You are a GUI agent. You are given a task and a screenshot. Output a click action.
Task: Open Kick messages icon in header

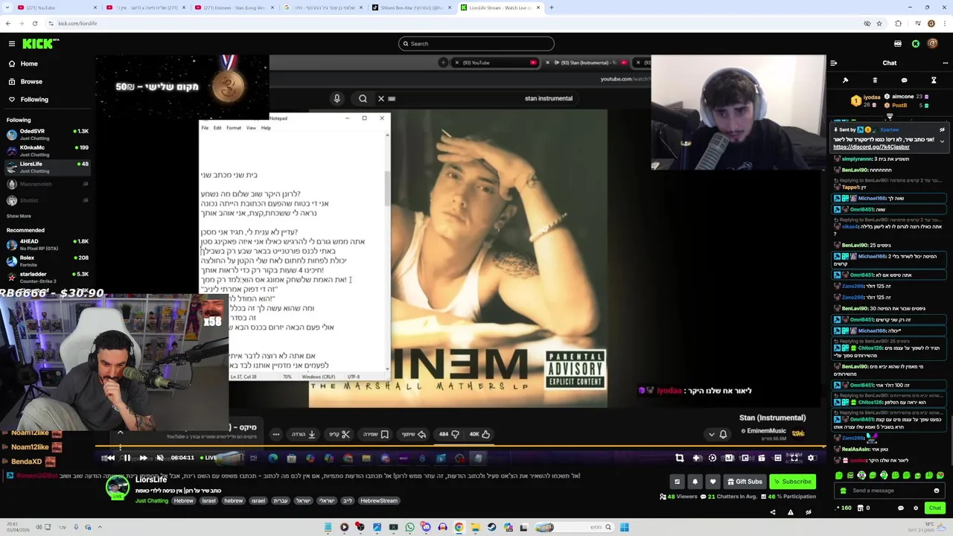[x=897, y=44]
